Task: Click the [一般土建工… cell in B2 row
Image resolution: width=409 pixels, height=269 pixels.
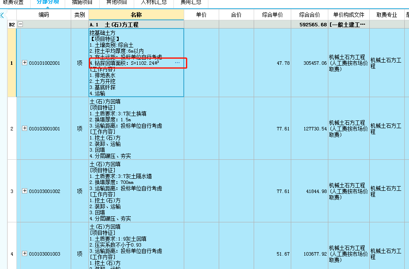Action: (349, 25)
